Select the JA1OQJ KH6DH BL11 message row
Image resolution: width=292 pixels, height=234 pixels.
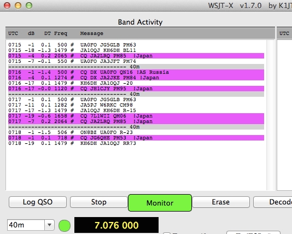coord(136,50)
